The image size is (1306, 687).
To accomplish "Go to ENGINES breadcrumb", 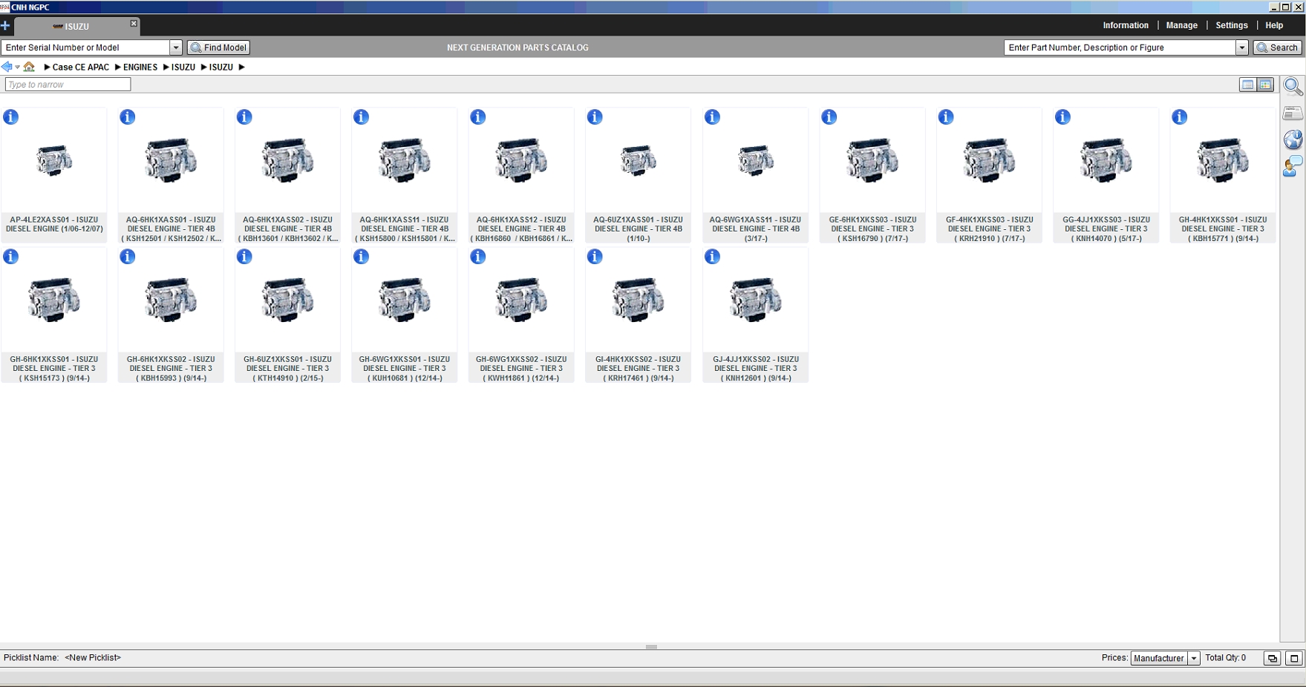I will click(140, 68).
